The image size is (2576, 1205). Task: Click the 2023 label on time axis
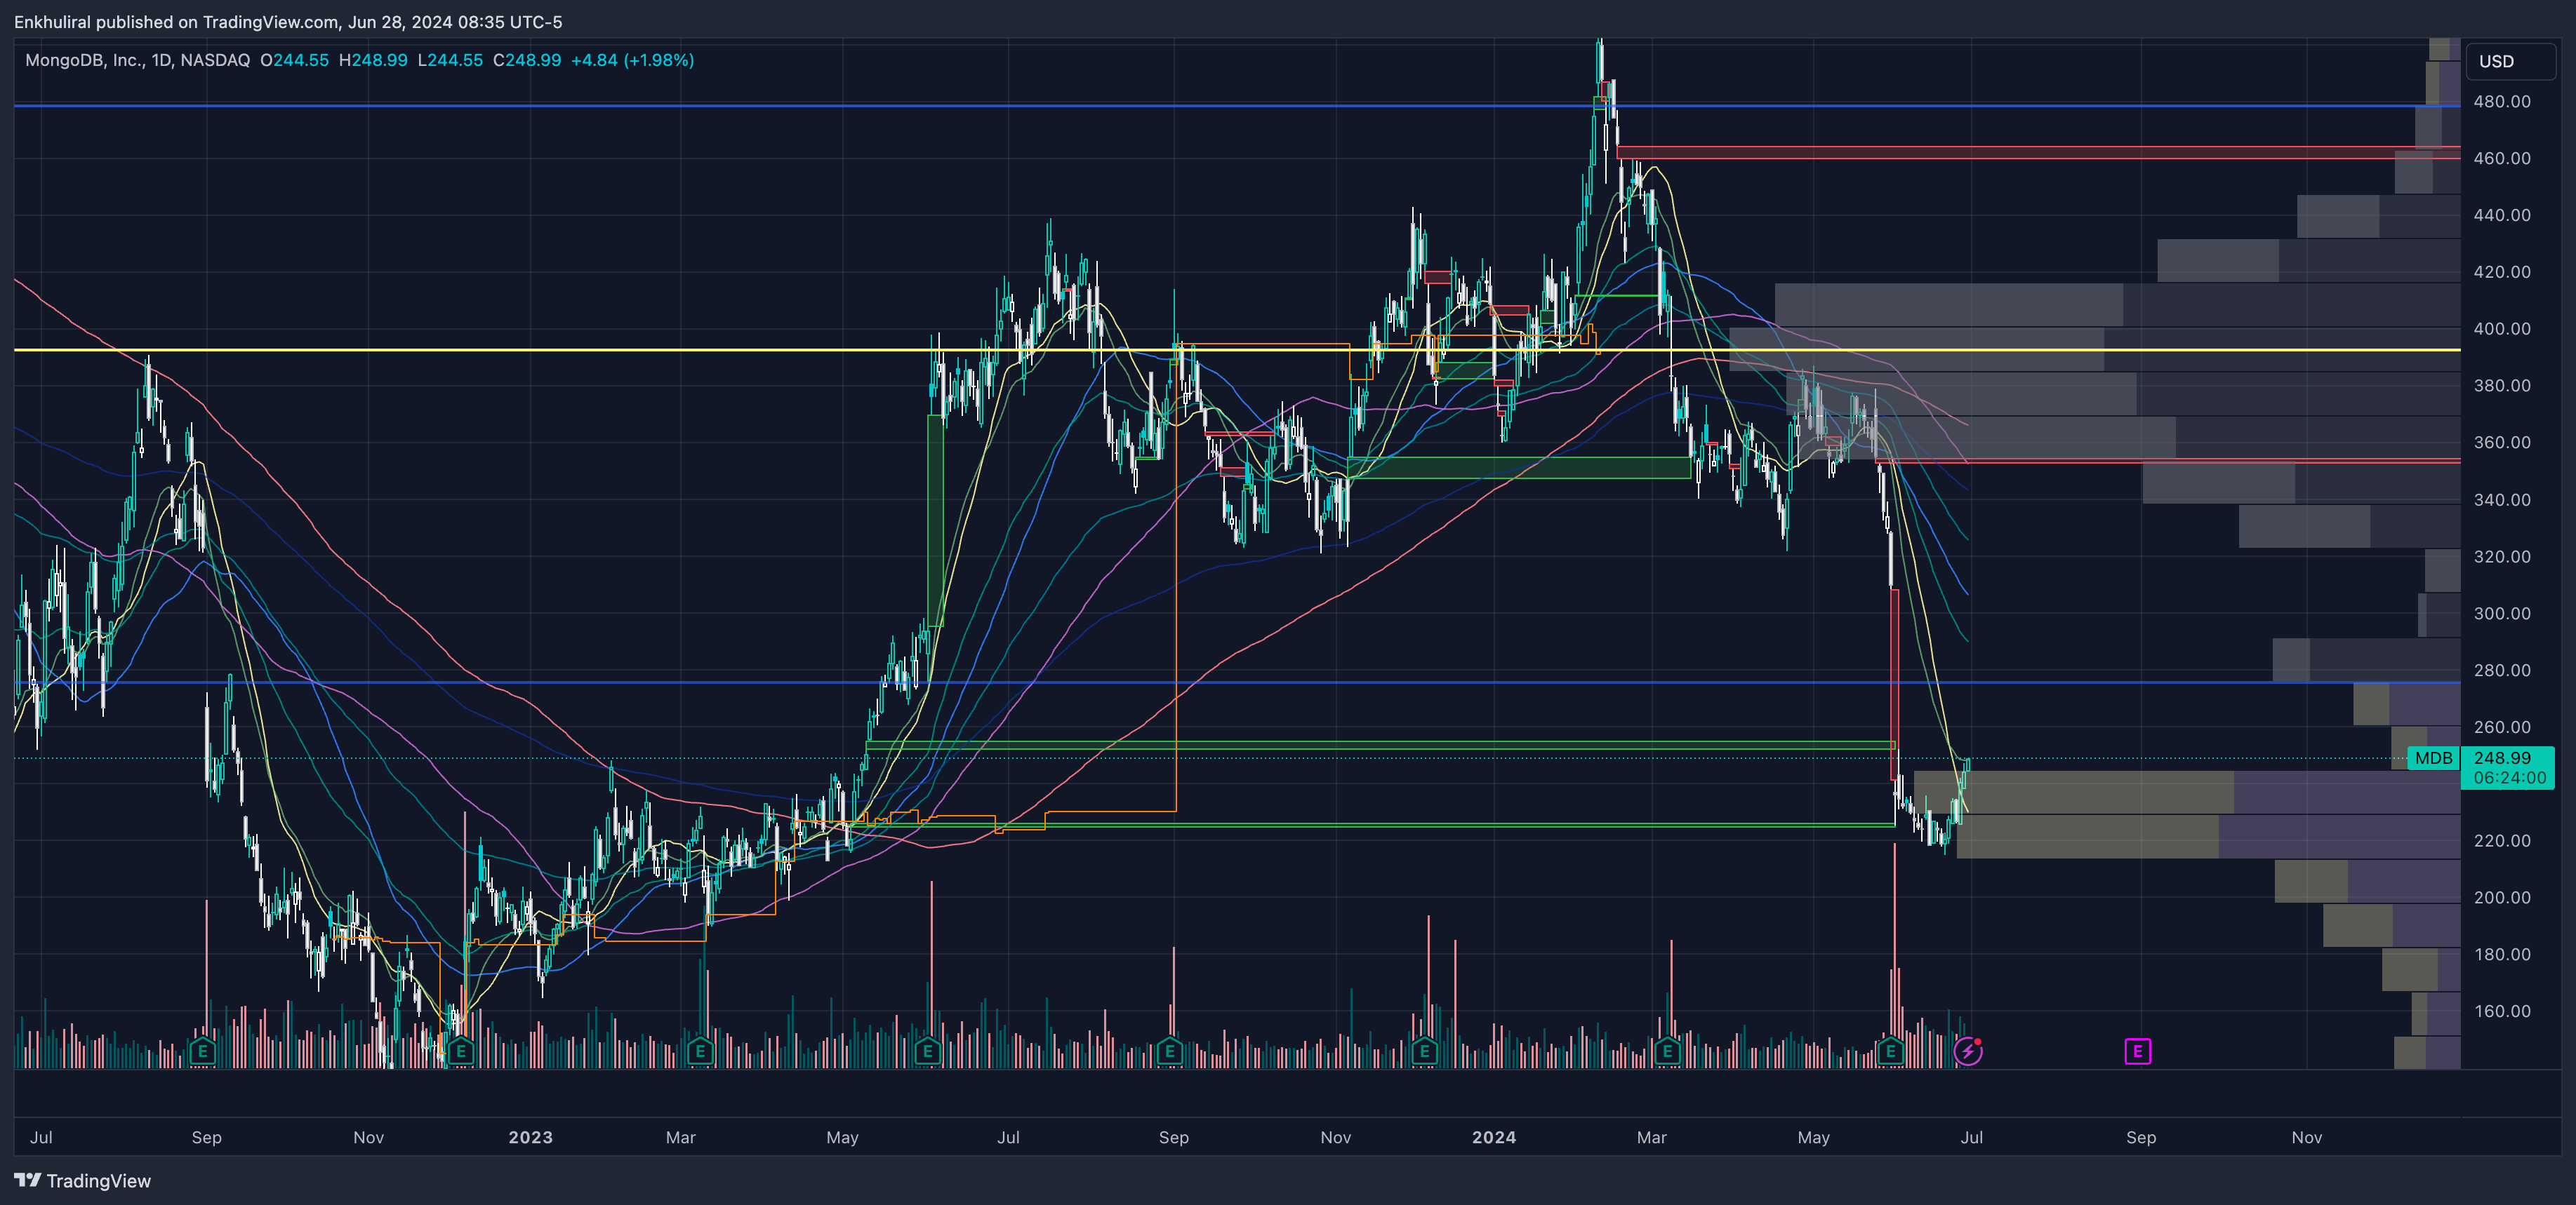[530, 1137]
